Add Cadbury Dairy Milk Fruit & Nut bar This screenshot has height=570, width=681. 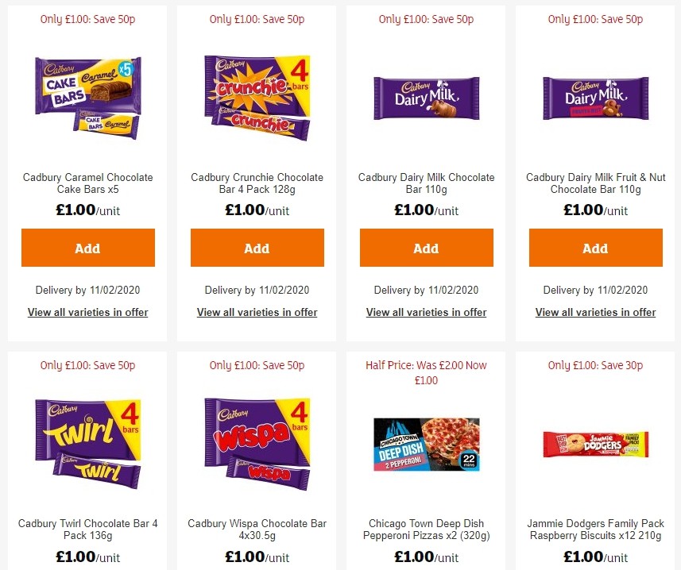595,248
